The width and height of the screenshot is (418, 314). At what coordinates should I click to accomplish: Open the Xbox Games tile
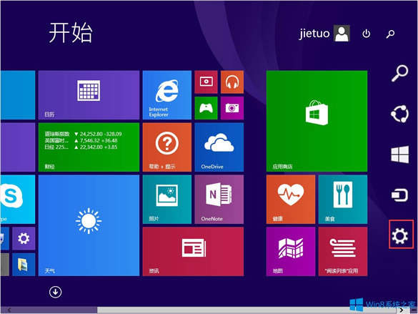(x=206, y=108)
